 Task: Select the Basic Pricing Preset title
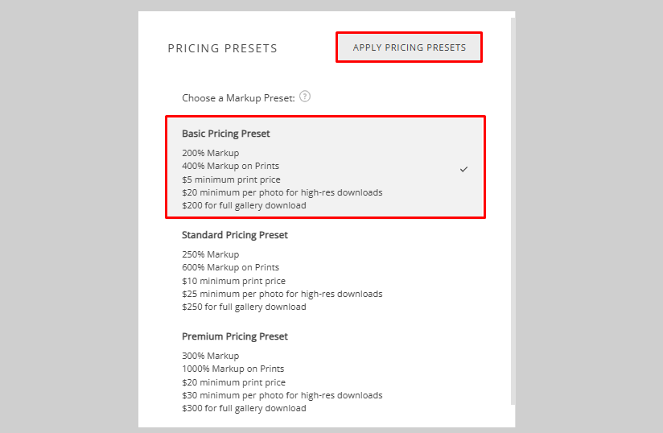[x=226, y=134]
